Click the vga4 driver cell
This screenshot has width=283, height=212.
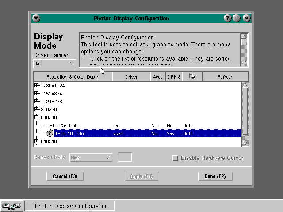(x=118, y=133)
